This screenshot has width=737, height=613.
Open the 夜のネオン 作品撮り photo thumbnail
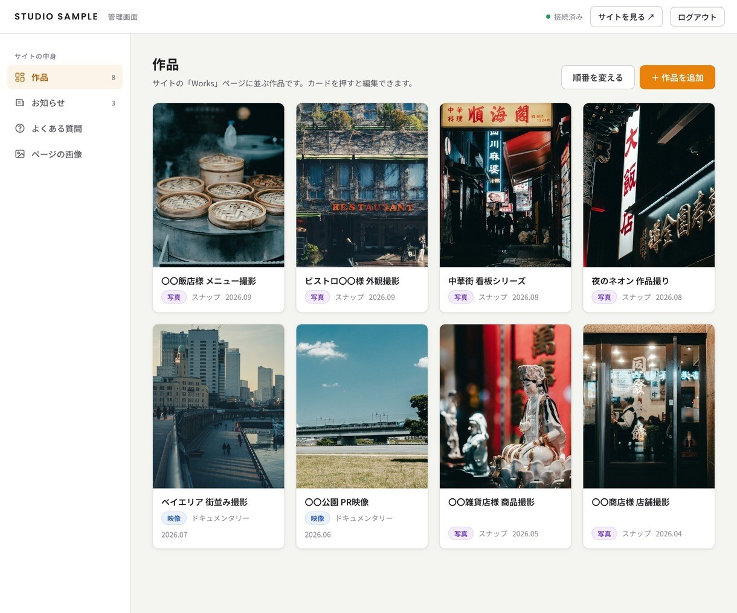coord(649,185)
